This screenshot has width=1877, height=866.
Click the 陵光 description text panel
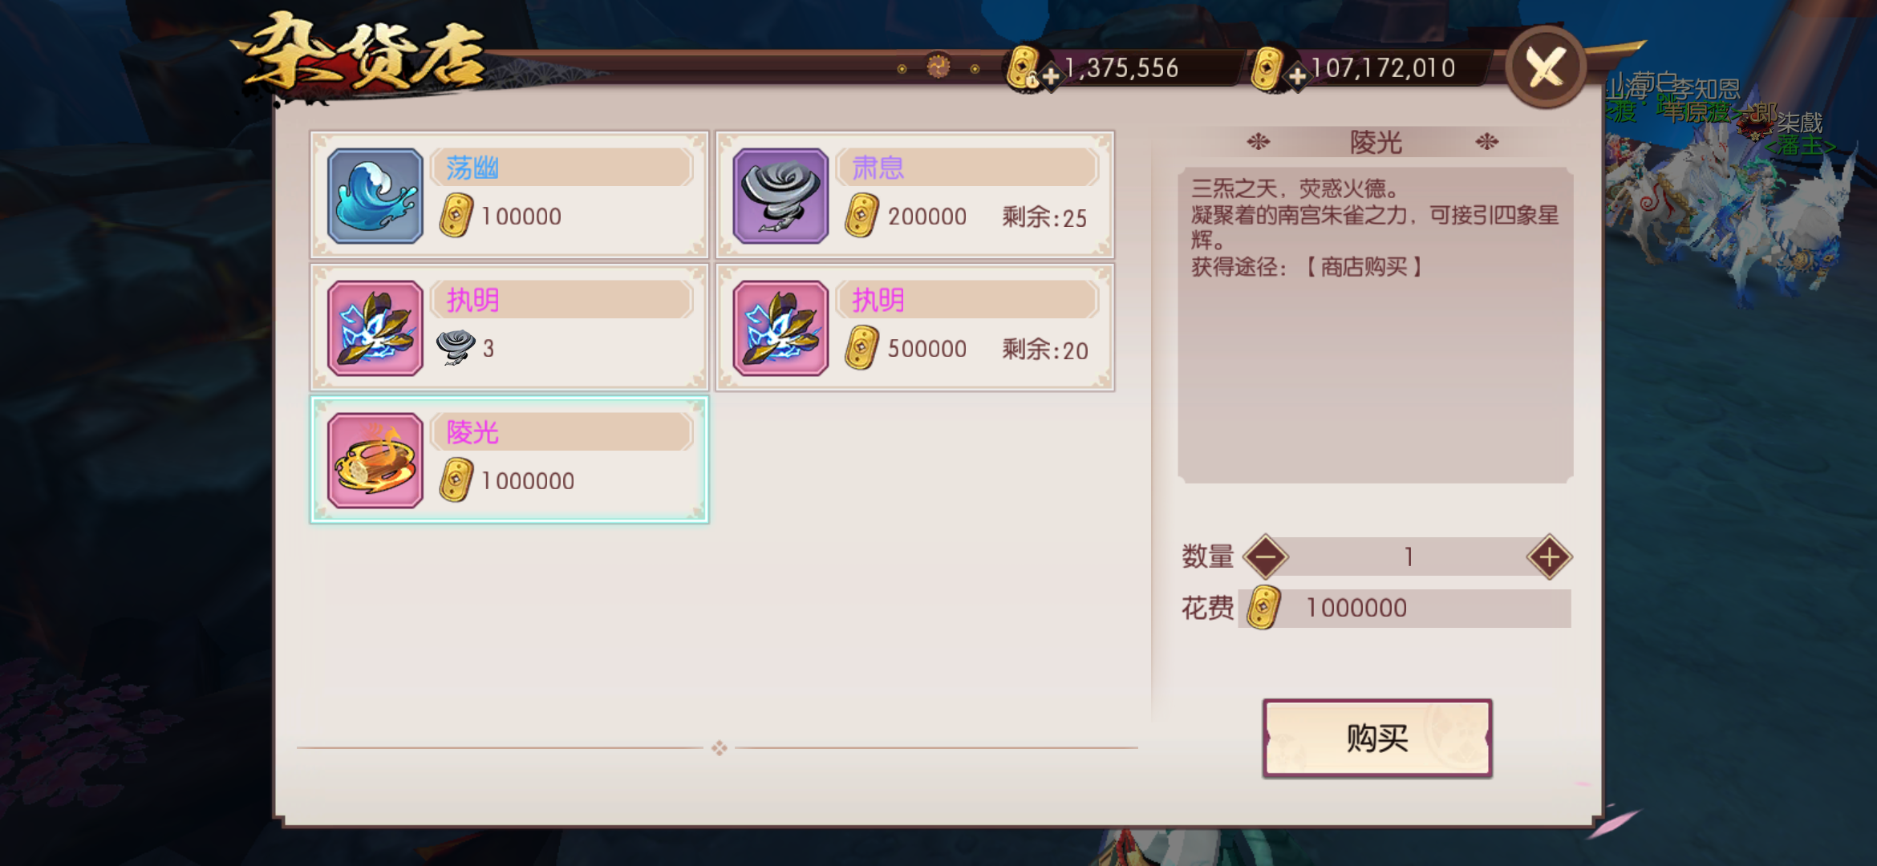click(1375, 325)
